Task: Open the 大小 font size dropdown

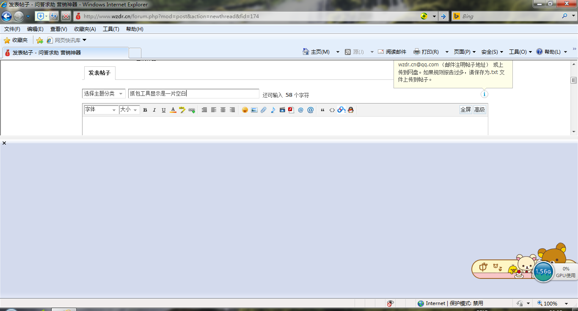Action: (129, 110)
